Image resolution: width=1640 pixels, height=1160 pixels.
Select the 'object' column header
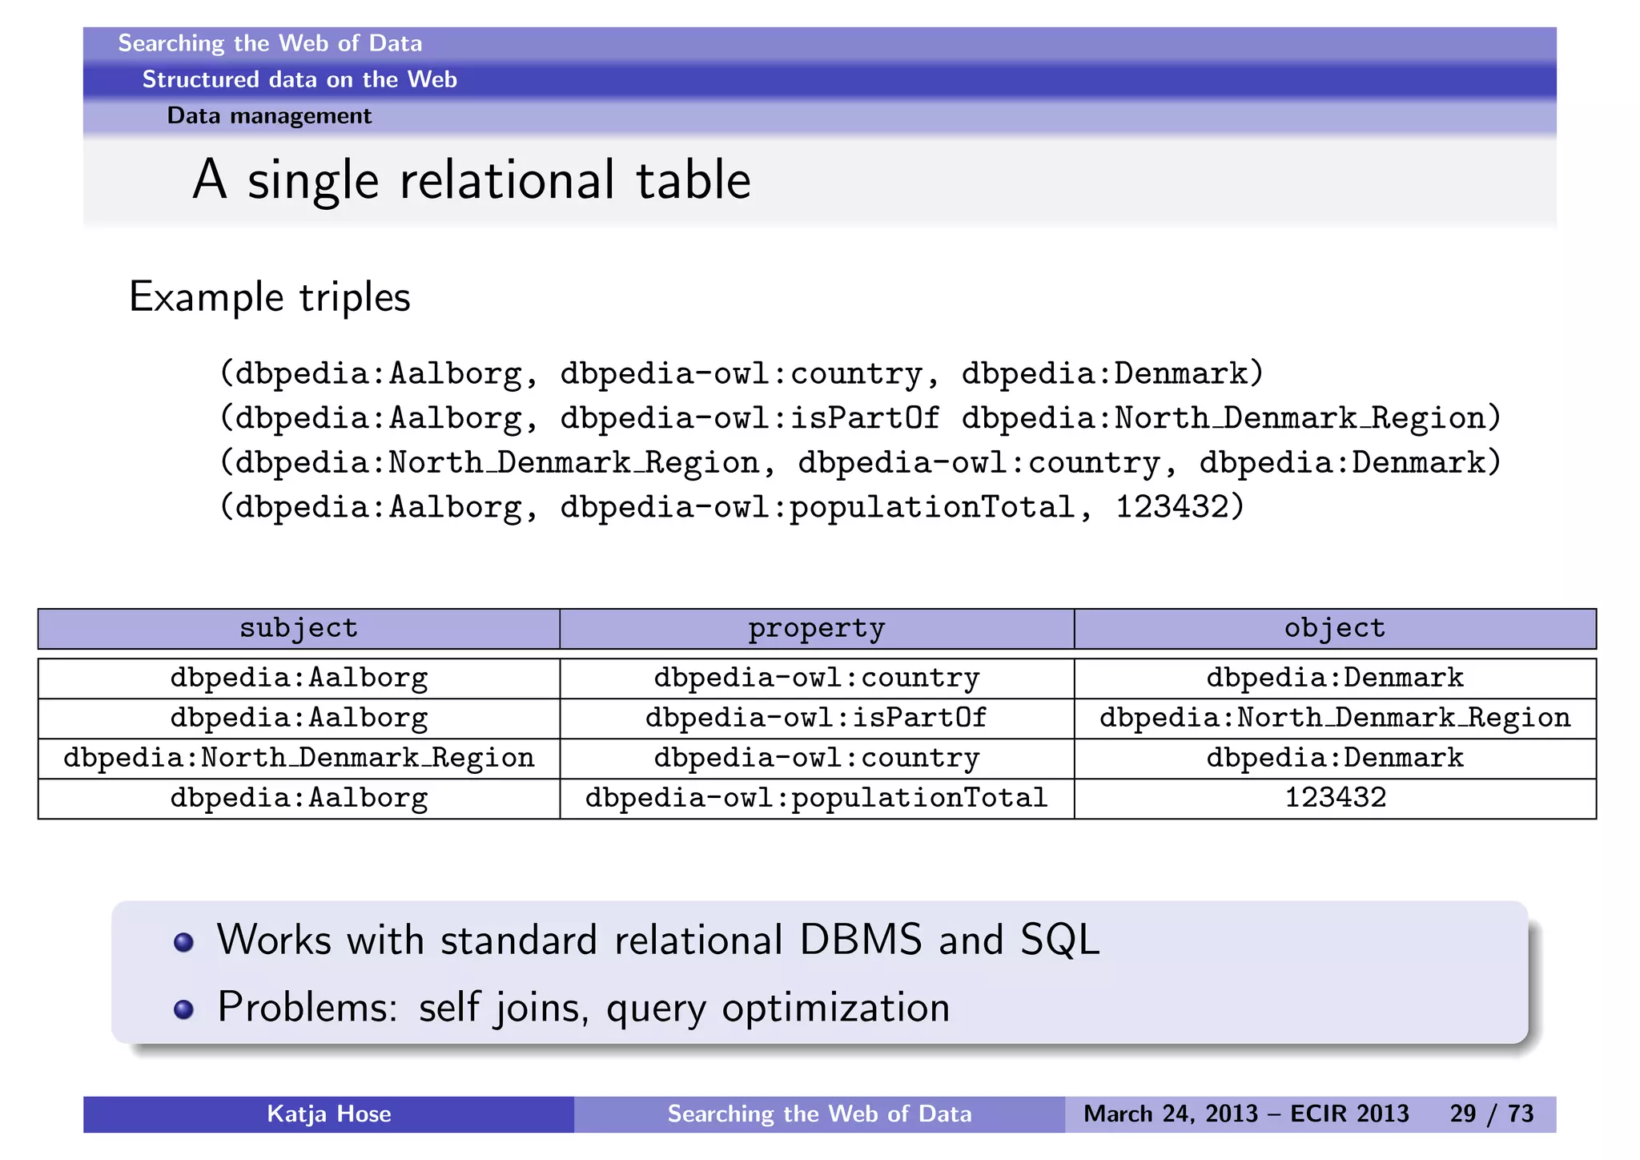click(1335, 629)
